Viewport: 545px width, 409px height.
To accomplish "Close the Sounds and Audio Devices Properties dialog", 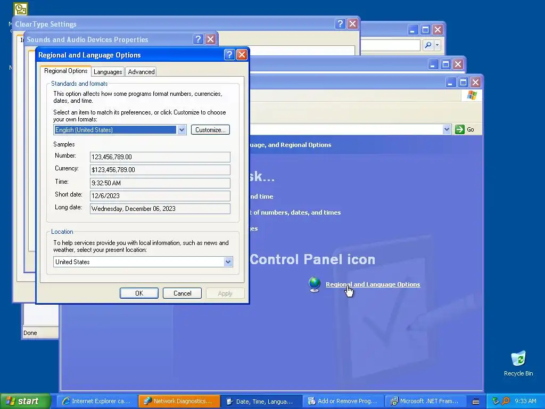I will coord(210,39).
